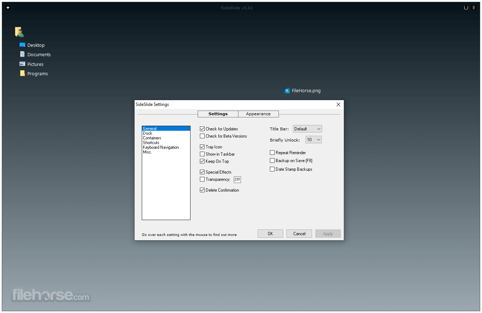Switch to the Appearance tab

pyautogui.click(x=258, y=114)
